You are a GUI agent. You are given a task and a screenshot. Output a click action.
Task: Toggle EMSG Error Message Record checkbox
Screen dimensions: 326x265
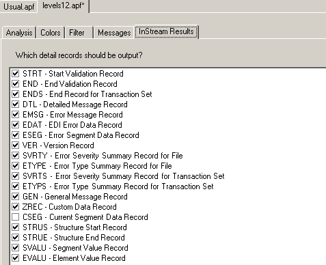point(15,115)
